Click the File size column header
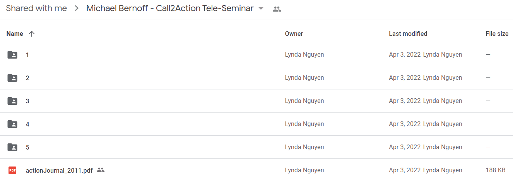This screenshot has width=513, height=180. (497, 34)
